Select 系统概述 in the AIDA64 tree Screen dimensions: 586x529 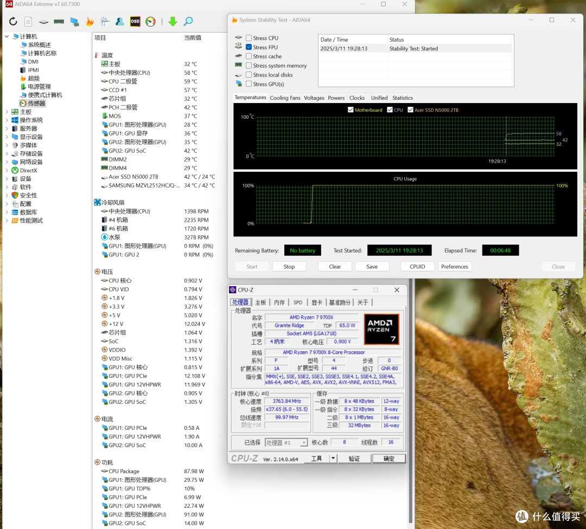36,45
